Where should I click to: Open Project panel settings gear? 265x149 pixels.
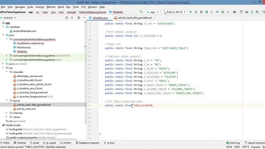tap(79, 17)
